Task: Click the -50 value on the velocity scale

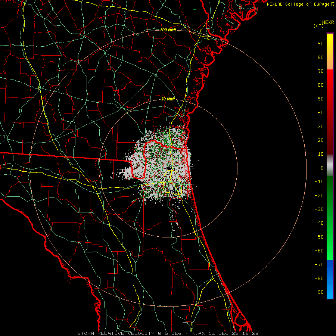Action: pyautogui.click(x=319, y=237)
